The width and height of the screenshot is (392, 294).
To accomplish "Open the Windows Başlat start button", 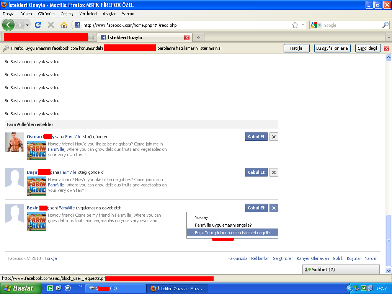I will click(x=21, y=288).
